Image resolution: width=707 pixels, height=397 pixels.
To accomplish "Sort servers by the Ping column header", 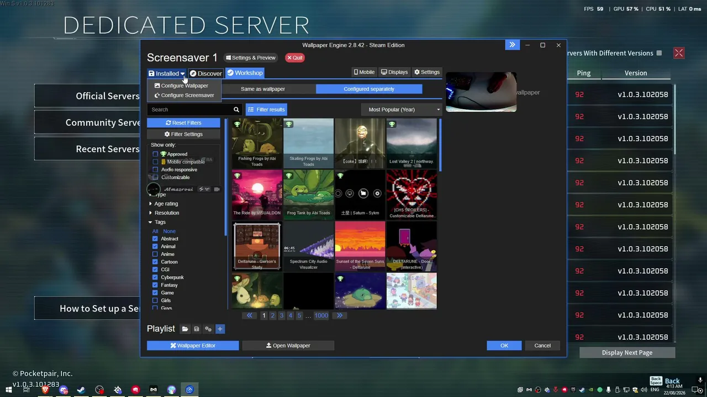I will tap(583, 73).
